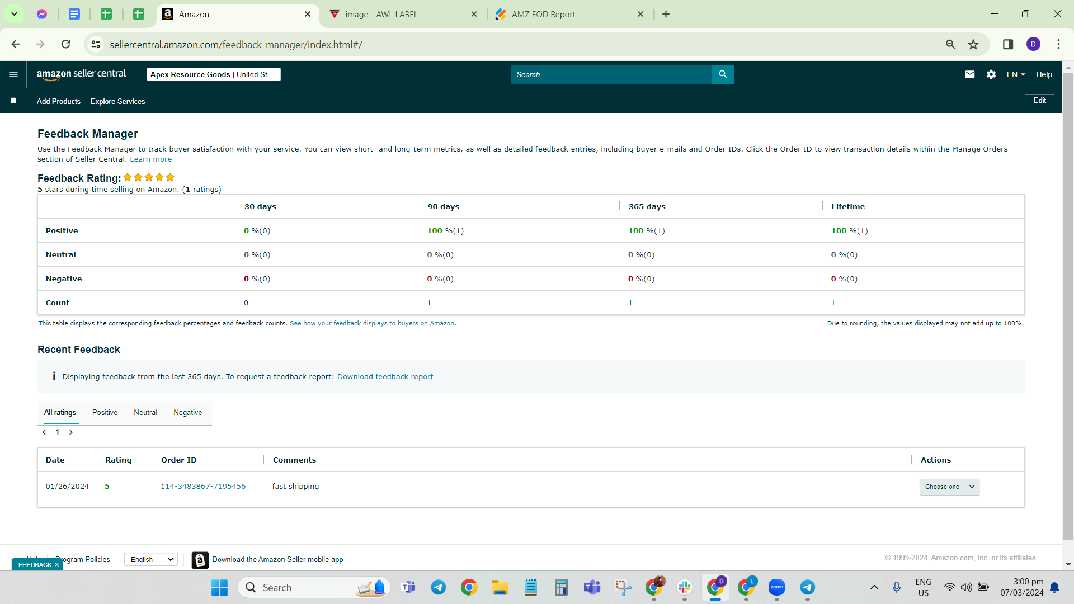
Task: Open order 114-3483867-7195456
Action: 203,487
